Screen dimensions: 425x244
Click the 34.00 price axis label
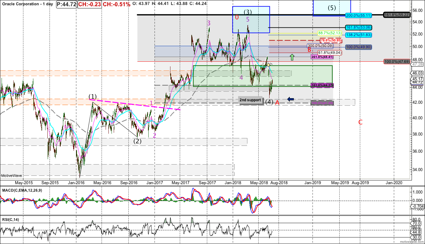click(x=417, y=170)
